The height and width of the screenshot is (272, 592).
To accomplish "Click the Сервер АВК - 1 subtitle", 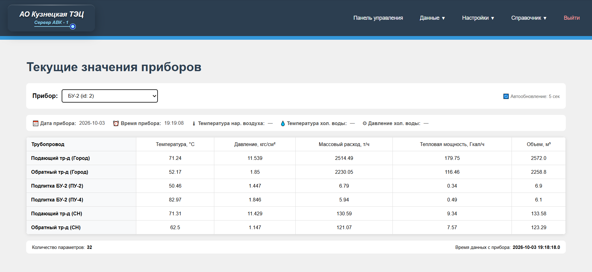I will tap(51, 22).
